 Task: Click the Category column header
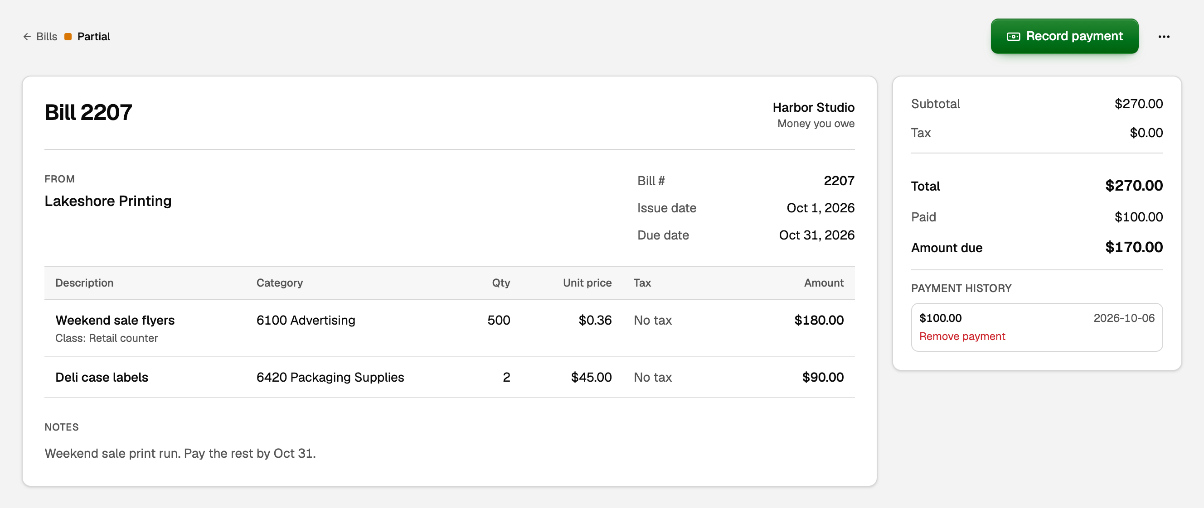click(x=280, y=283)
